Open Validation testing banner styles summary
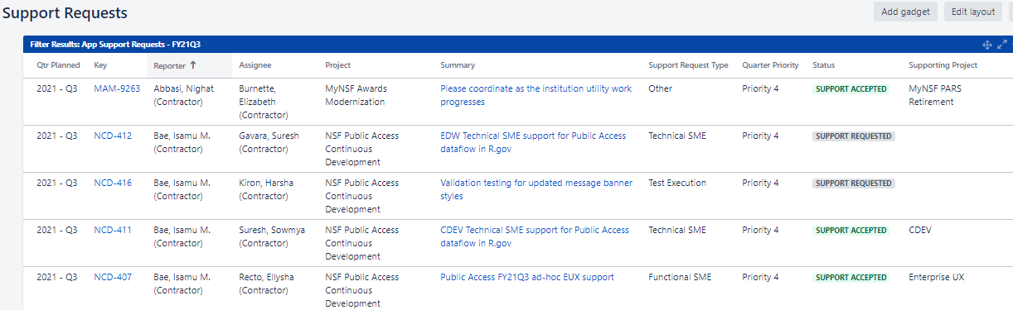Screen dimensions: 1013x310 (536, 189)
